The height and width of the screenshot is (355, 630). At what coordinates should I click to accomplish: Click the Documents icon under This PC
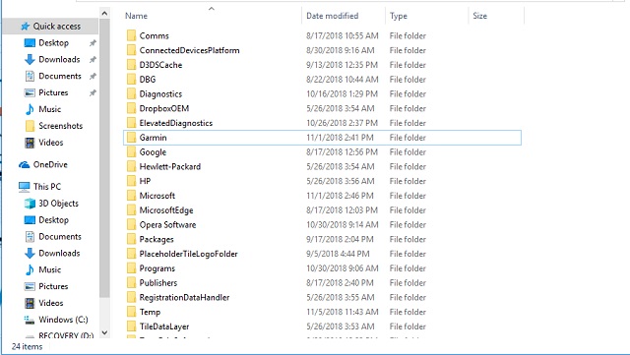(x=30, y=237)
